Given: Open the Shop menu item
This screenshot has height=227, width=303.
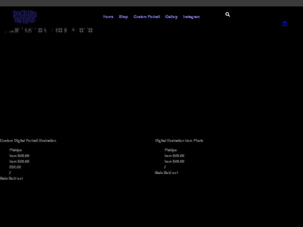Looking at the screenshot, I should [x=123, y=17].
